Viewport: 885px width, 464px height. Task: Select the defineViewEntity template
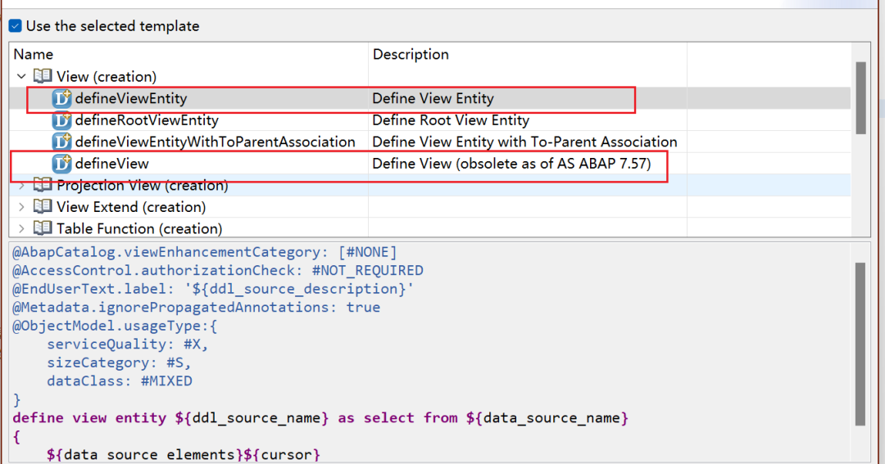tap(131, 99)
